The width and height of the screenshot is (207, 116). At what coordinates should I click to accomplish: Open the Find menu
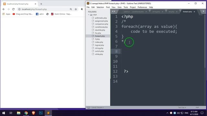coord(108,7)
